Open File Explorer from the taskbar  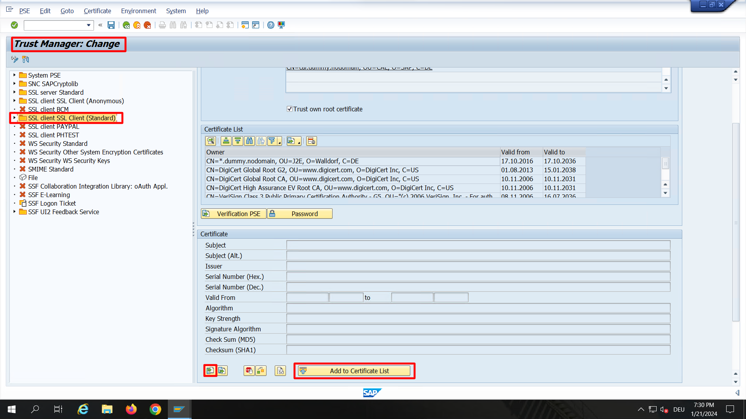click(x=107, y=409)
